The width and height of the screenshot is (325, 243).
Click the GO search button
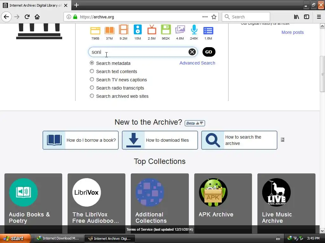point(209,52)
